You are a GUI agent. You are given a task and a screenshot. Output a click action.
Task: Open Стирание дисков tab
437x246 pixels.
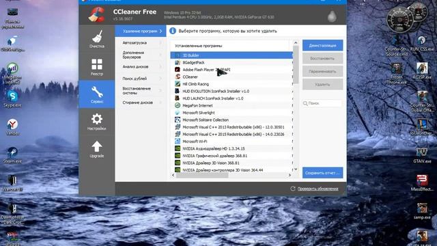pos(141,102)
